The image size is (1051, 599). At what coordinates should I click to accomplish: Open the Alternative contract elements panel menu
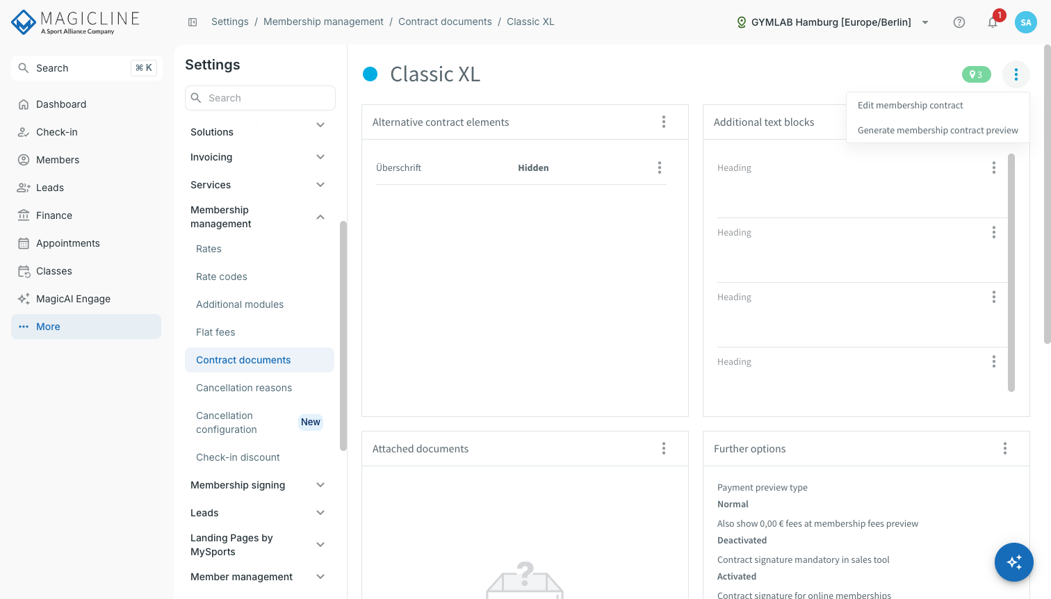click(x=664, y=122)
